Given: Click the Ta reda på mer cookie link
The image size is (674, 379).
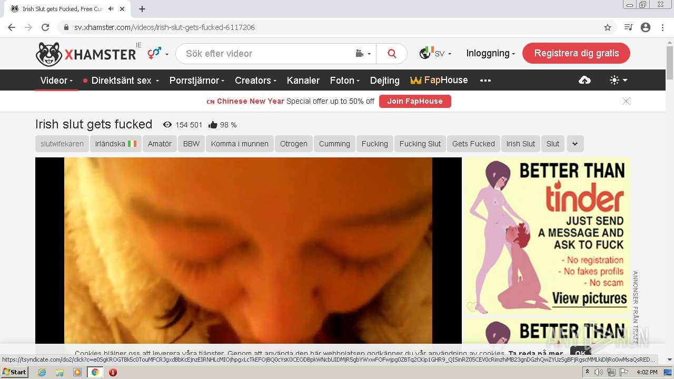Looking at the screenshot, I should point(536,354).
